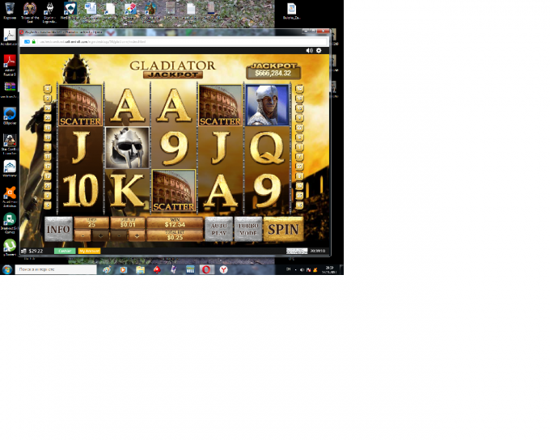Select Tribes of the East desktop icon
Image resolution: width=550 pixels, height=440 pixels.
(30, 12)
